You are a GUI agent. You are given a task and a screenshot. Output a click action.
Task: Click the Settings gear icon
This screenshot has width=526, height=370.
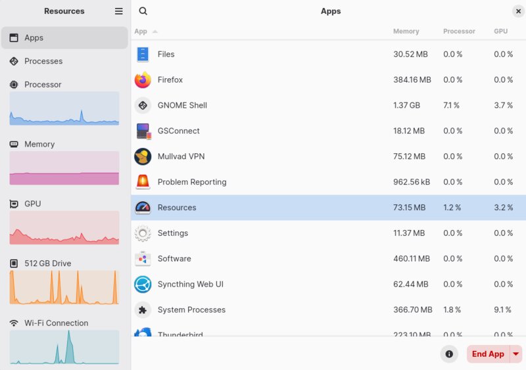(x=143, y=233)
